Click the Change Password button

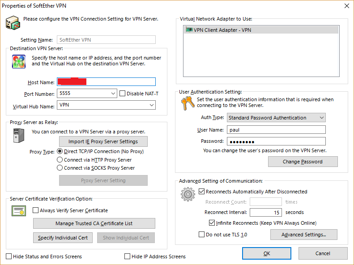[303, 162]
